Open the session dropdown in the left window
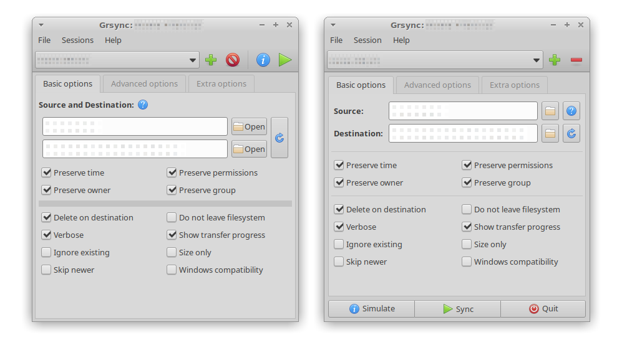Viewport: 622px width, 340px height. click(x=117, y=60)
